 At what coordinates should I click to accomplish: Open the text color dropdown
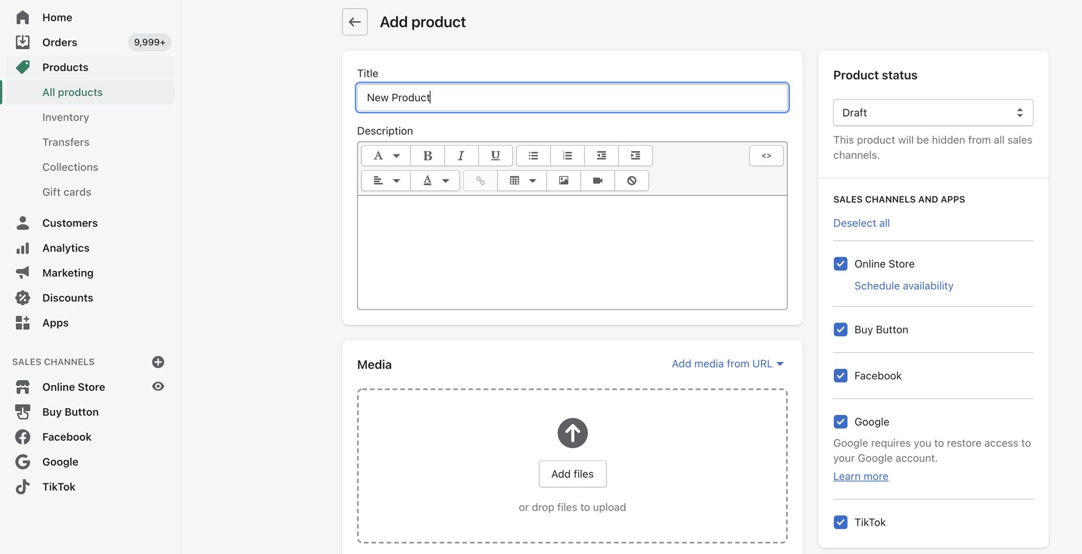coord(435,181)
